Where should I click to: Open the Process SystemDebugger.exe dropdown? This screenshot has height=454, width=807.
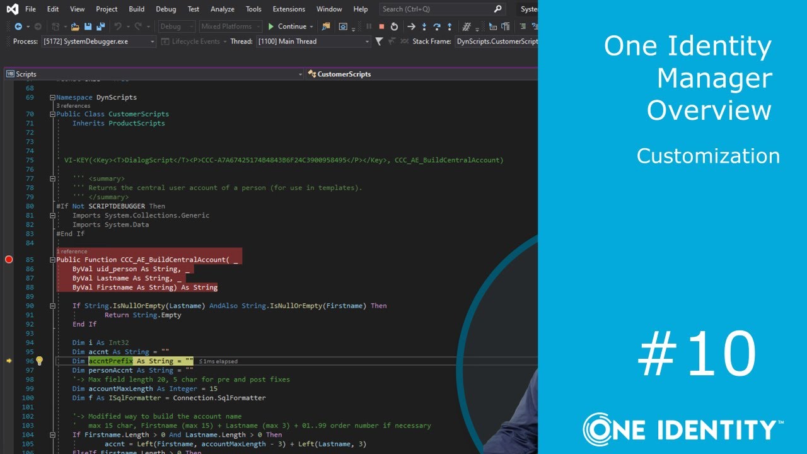click(99, 42)
